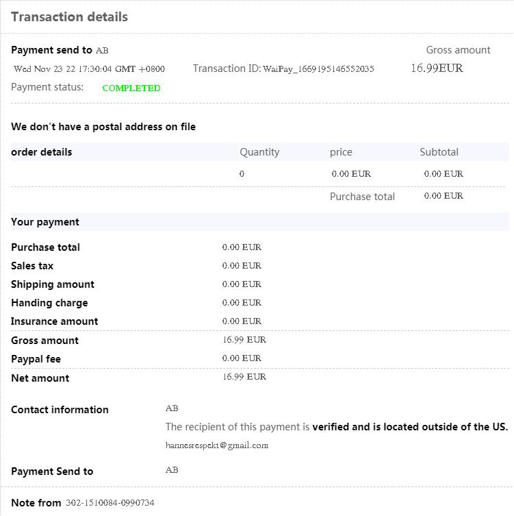This screenshot has height=516, width=514.
Task: Click the Transaction details heading
Action: [69, 17]
